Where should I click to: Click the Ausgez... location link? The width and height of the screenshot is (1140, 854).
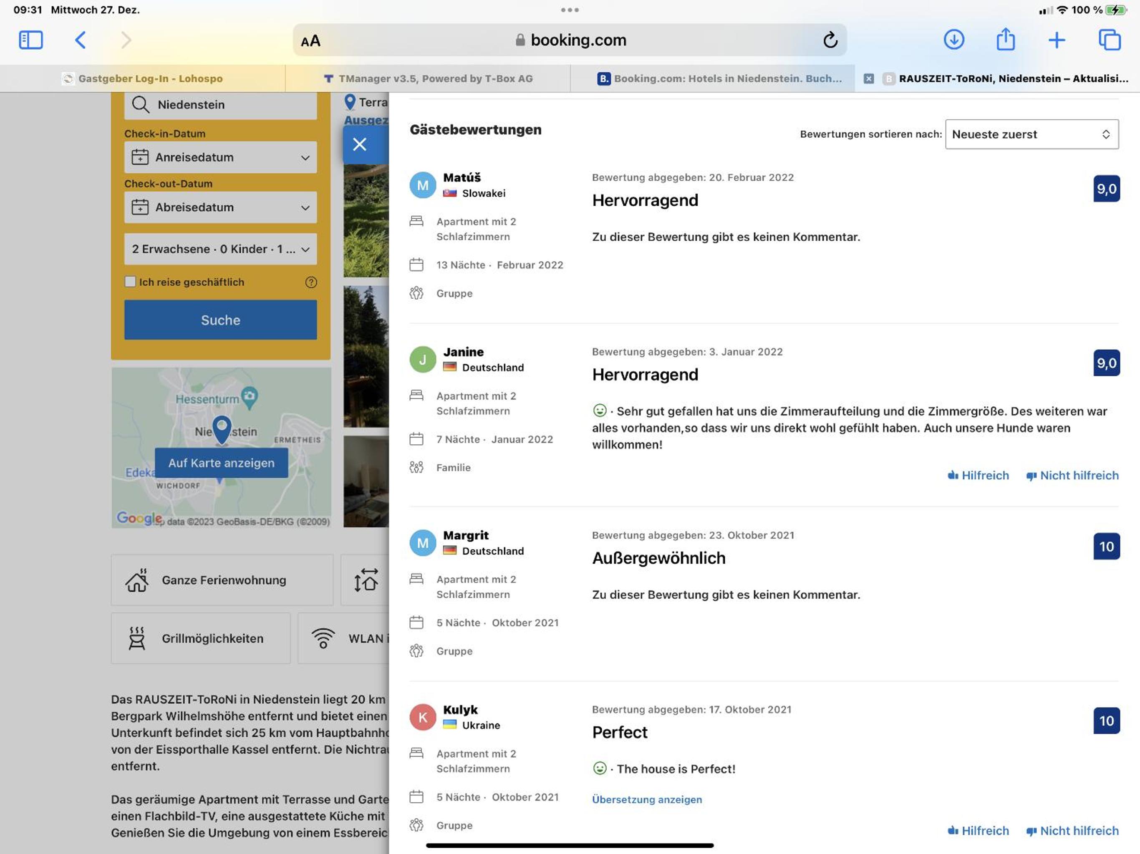(366, 120)
